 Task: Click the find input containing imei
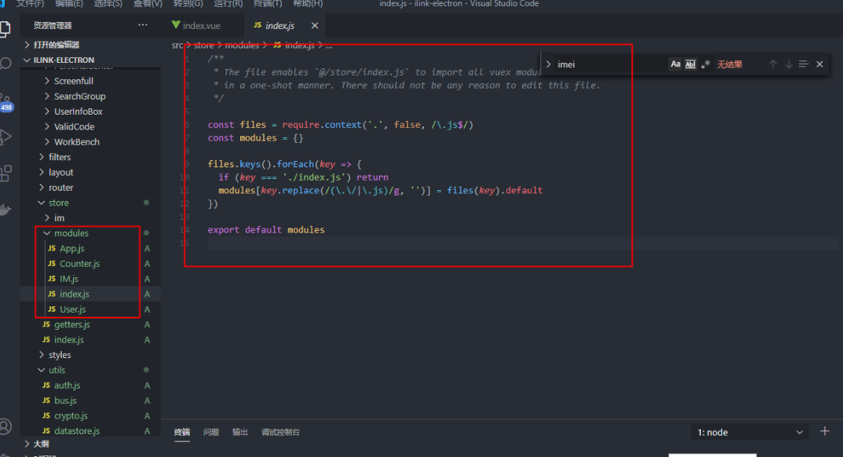[611, 64]
